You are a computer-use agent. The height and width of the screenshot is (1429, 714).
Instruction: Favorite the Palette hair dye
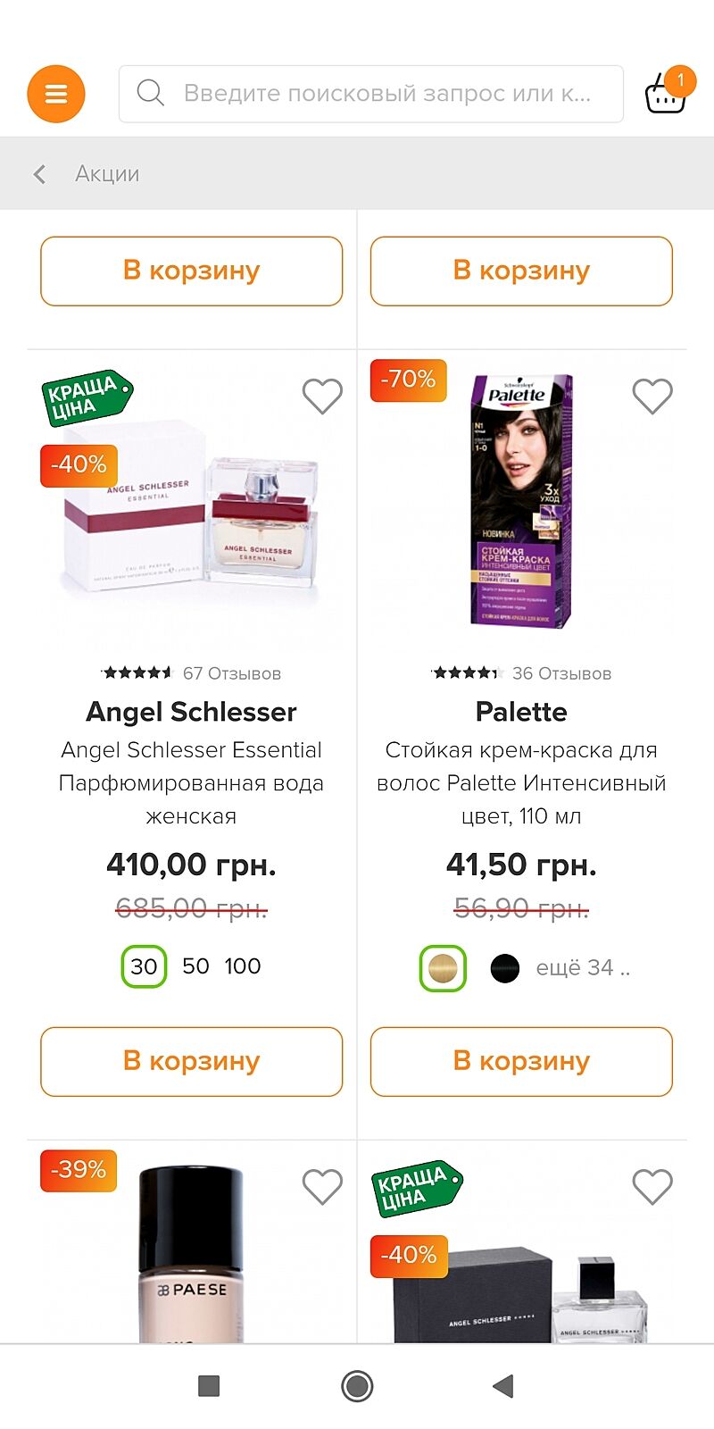(x=652, y=396)
